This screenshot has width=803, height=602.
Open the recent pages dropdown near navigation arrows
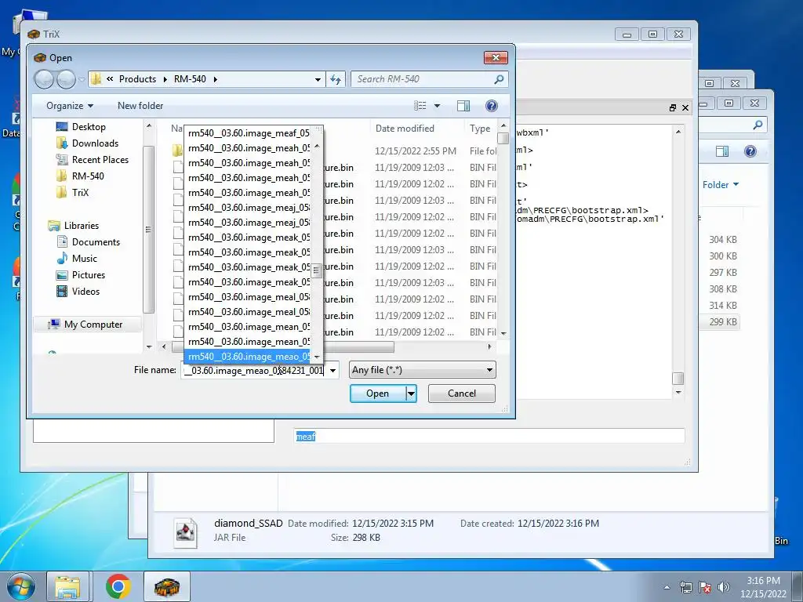(x=82, y=79)
